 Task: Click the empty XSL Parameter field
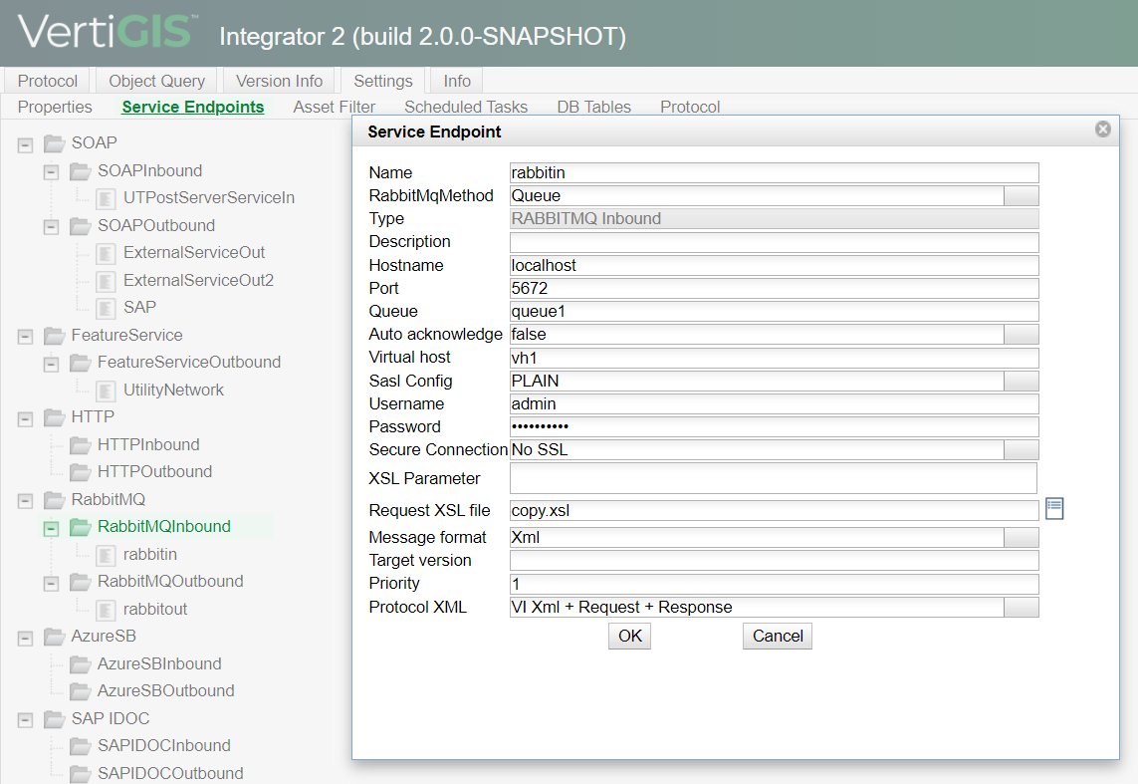point(774,478)
